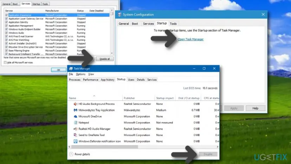Click the Open Task Manager link
Image resolution: width=291 pixels, height=164 pixels.
pyautogui.click(x=190, y=39)
